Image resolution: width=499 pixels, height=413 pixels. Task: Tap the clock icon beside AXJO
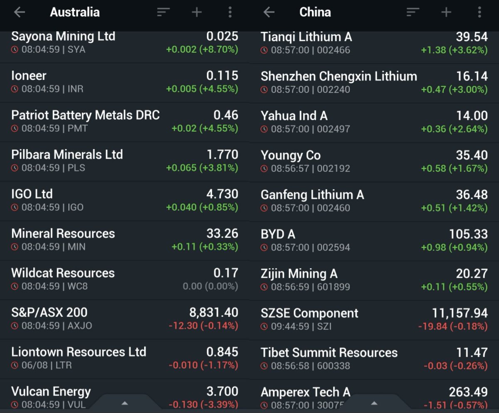[15, 326]
